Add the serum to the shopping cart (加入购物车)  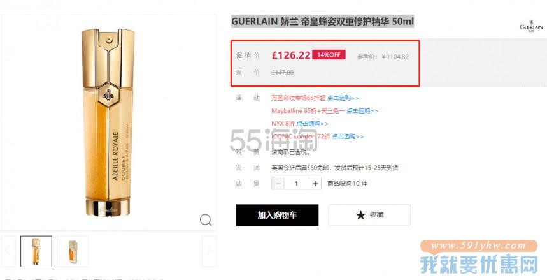[x=278, y=215]
